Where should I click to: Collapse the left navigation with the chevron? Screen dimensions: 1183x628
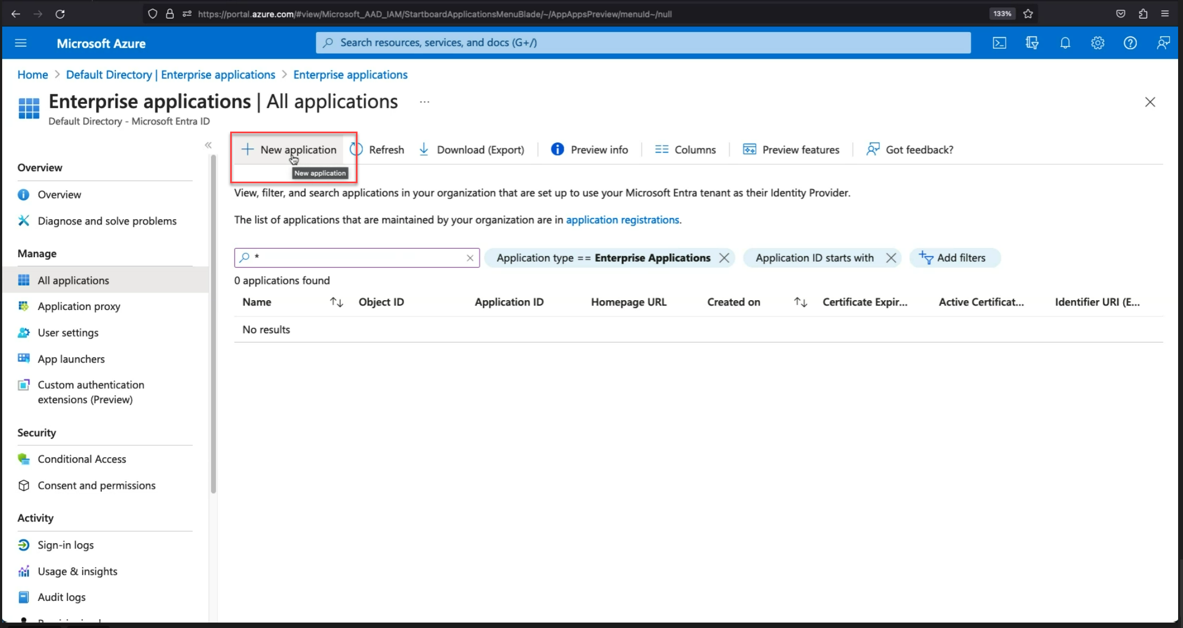click(208, 145)
